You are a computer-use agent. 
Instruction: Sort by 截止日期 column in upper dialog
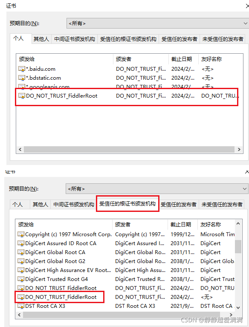tap(183, 59)
